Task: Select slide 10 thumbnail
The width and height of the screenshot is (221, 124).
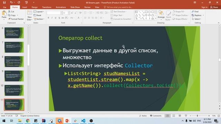Action: (14, 90)
